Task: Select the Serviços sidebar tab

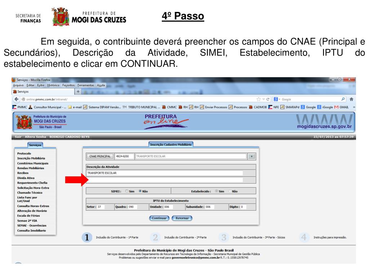Action: (35, 145)
